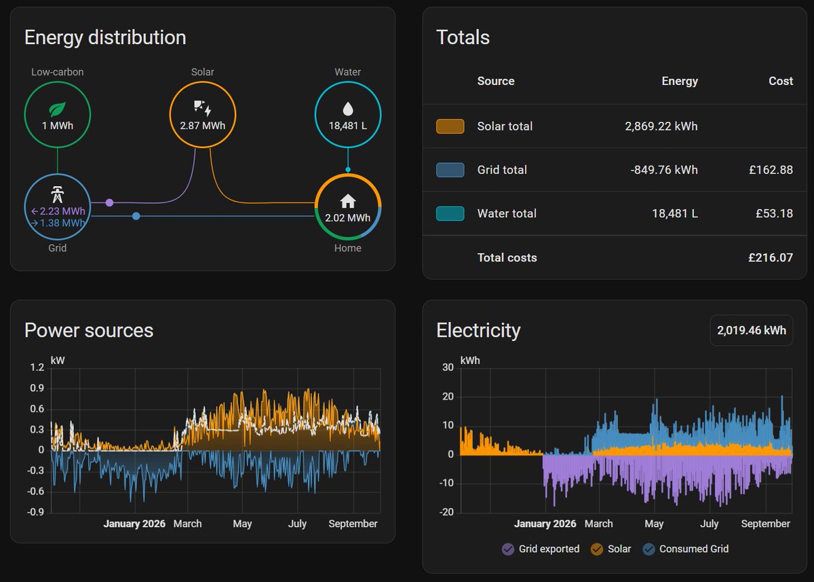Image resolution: width=814 pixels, height=582 pixels.
Task: Select the Solar total row label
Action: tap(505, 126)
